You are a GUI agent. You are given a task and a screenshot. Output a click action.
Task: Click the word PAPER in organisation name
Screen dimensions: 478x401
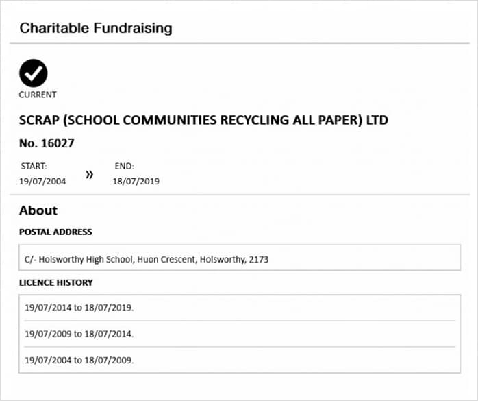338,120
